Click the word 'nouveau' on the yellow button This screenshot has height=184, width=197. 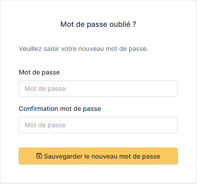tap(105, 156)
